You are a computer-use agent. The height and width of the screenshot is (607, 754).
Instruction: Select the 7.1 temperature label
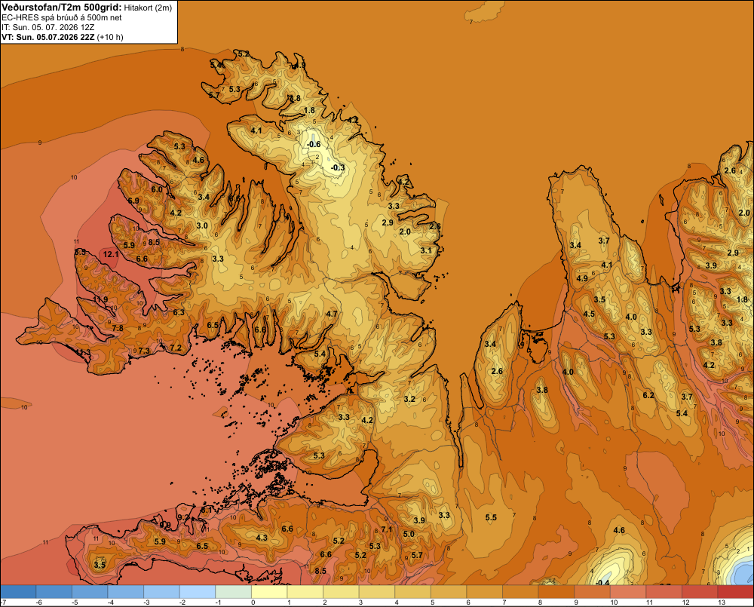click(x=387, y=529)
